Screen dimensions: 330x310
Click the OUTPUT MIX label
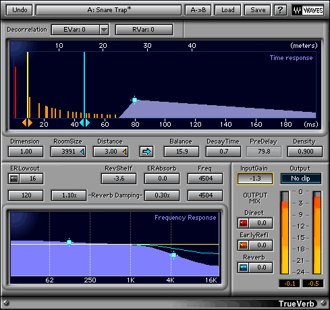point(255,198)
